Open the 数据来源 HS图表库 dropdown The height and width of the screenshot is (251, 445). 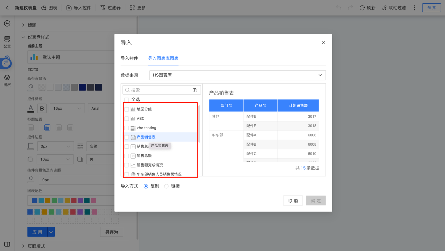[237, 75]
